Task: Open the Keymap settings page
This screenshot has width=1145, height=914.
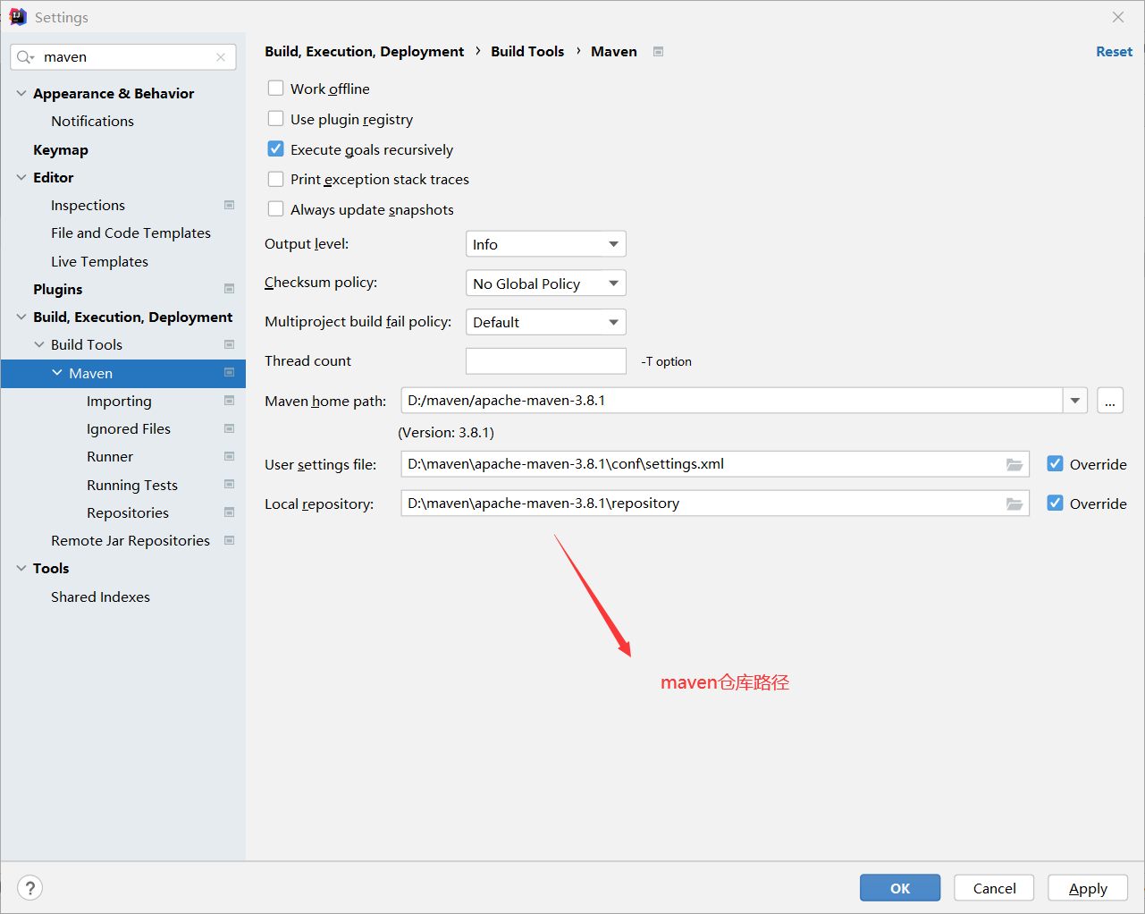Action: [x=61, y=149]
